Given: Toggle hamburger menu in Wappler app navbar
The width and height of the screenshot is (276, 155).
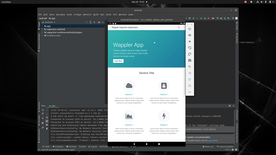Looking at the screenshot, I should pyautogui.click(x=179, y=28).
